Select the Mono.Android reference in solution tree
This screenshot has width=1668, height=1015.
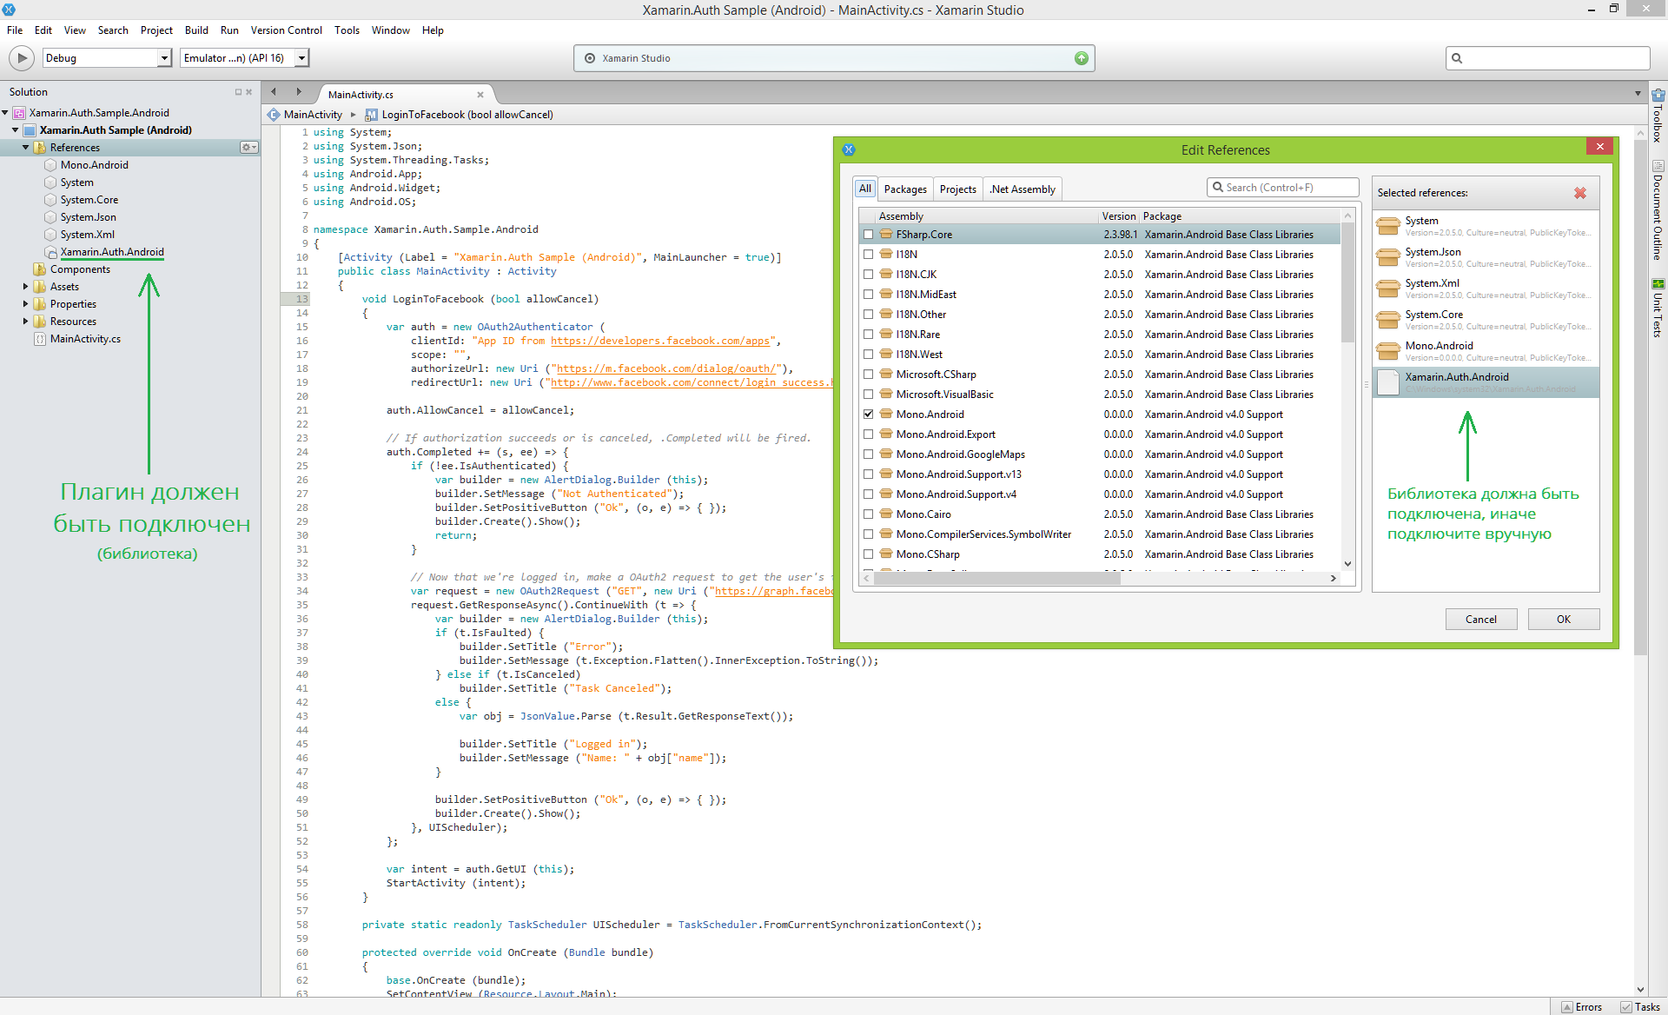94,165
